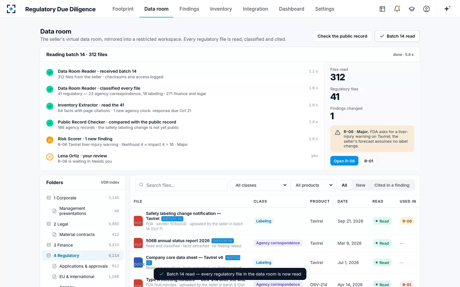The image size is (460, 287).
Task: Click the document icon beside Material contracts
Action: (x=54, y=234)
